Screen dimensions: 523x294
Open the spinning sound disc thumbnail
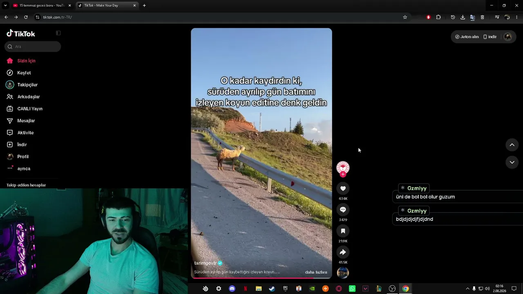tap(343, 273)
